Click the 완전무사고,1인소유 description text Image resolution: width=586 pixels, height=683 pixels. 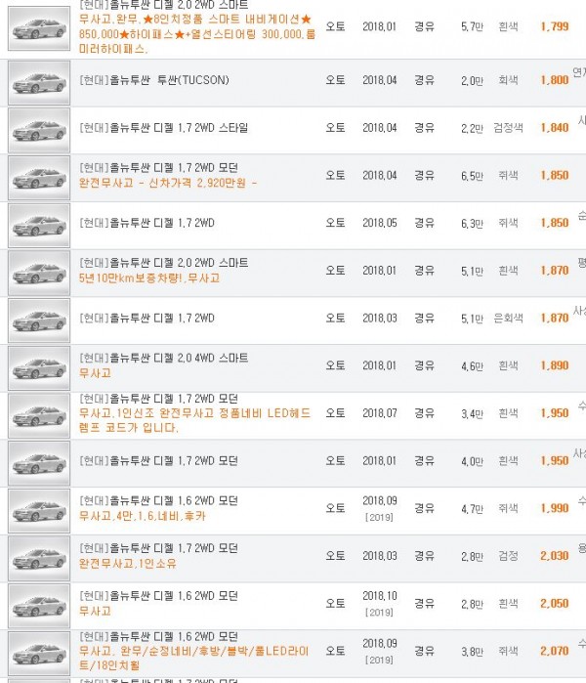128,564
